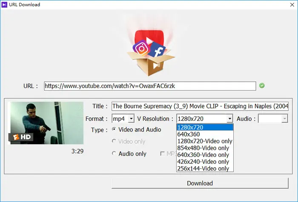298x202 pixels.
Task: Choose 640x360 from the resolution list
Action: point(205,134)
